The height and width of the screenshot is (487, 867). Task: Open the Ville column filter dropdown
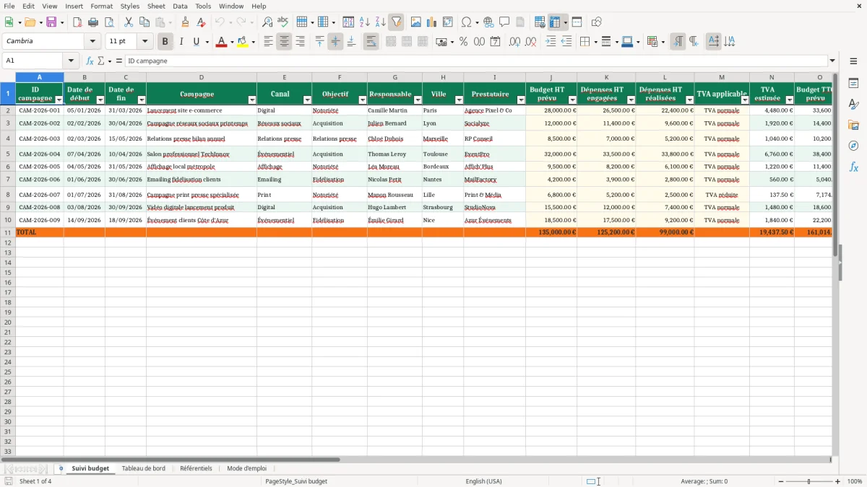459,100
